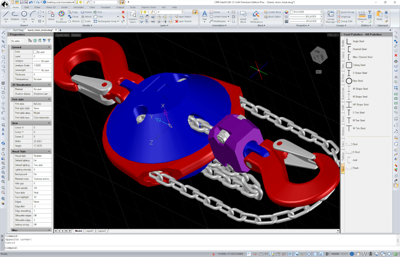Activate the Measure utility
This screenshot has width=400, height=257.
click(x=362, y=15)
